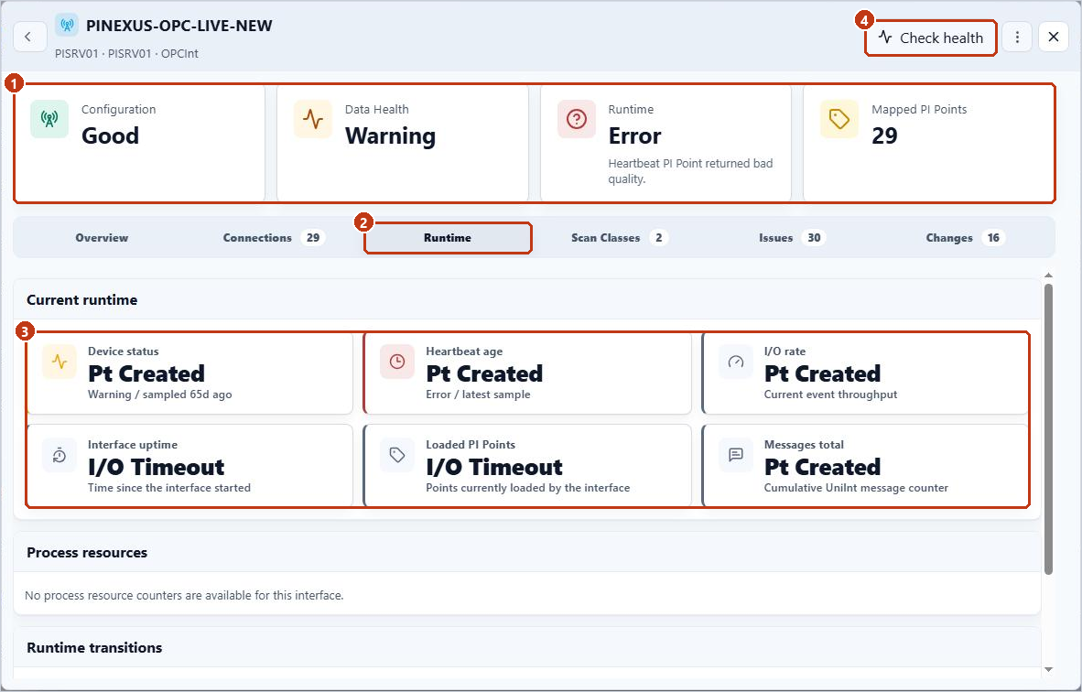Click the Process resources section heading
The height and width of the screenshot is (692, 1082).
click(x=87, y=553)
